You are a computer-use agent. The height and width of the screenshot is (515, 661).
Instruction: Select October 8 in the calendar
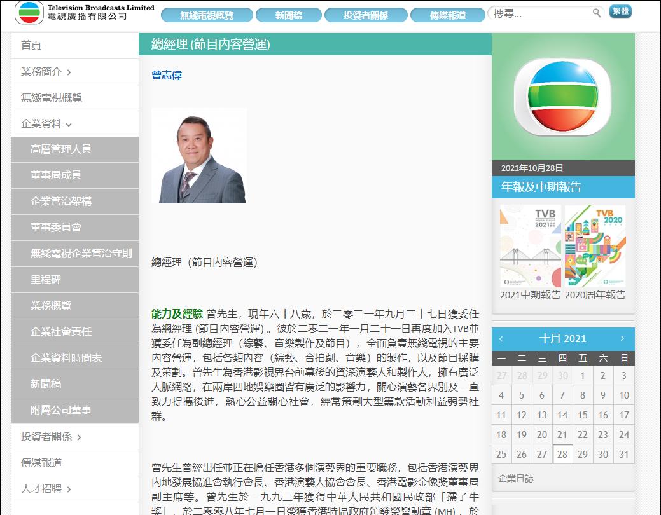583,395
